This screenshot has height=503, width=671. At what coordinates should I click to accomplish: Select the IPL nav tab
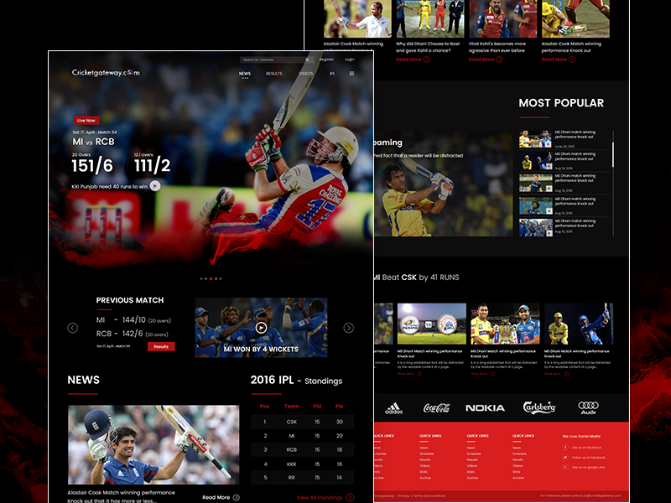[x=332, y=74]
